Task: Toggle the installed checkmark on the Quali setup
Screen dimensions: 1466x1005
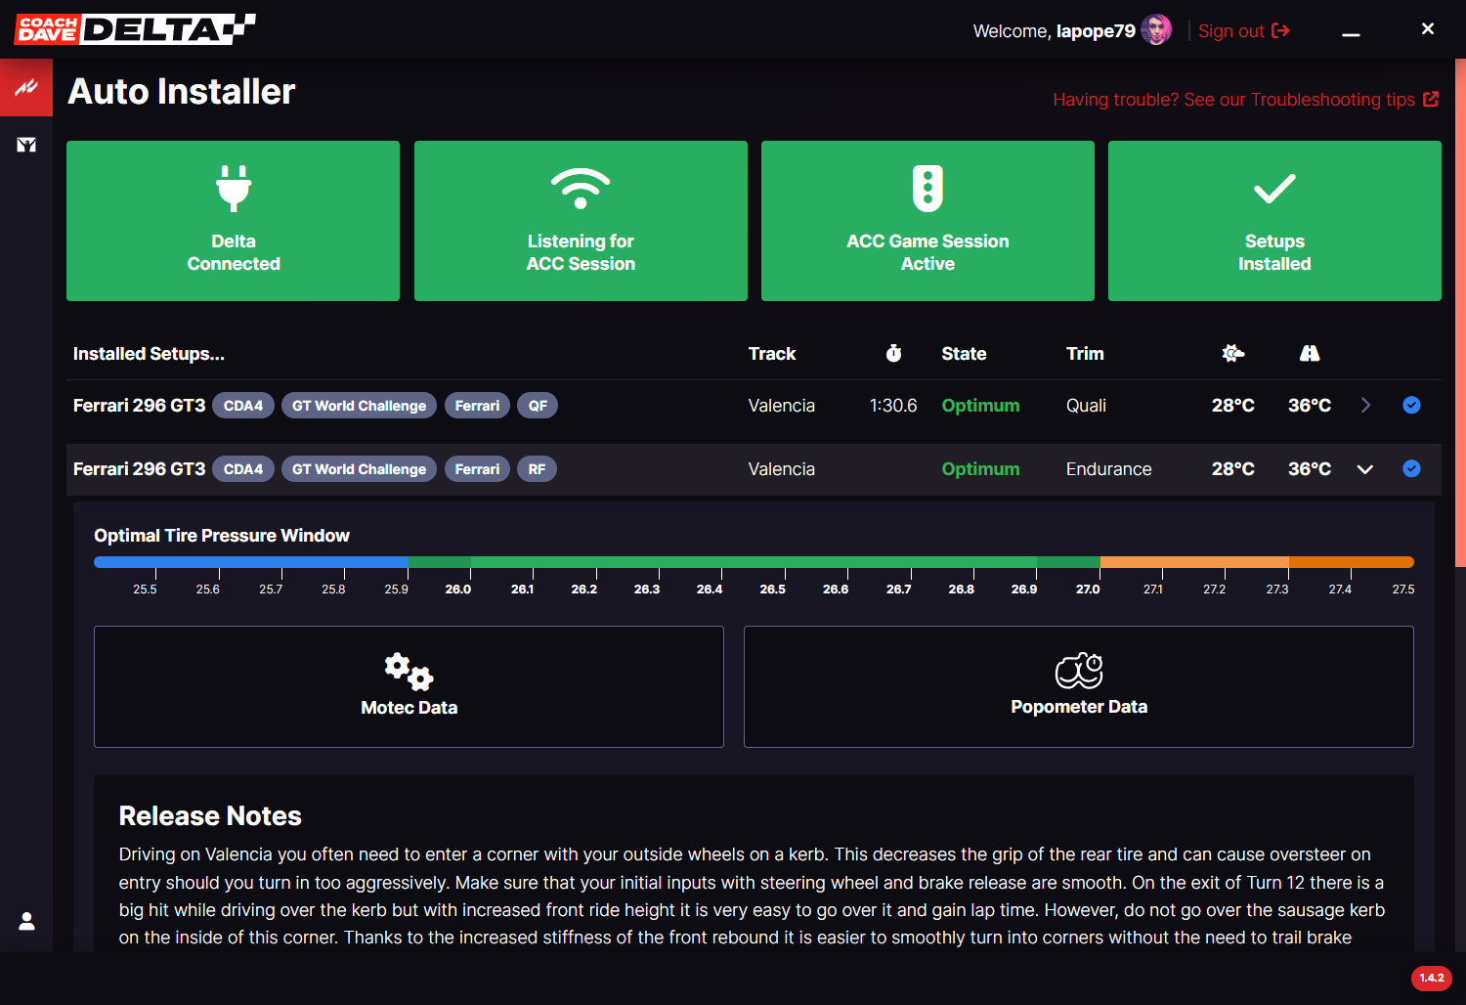Action: pos(1411,405)
